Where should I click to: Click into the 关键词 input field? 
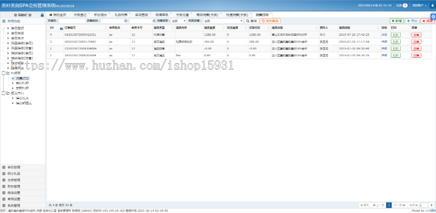pos(72,21)
